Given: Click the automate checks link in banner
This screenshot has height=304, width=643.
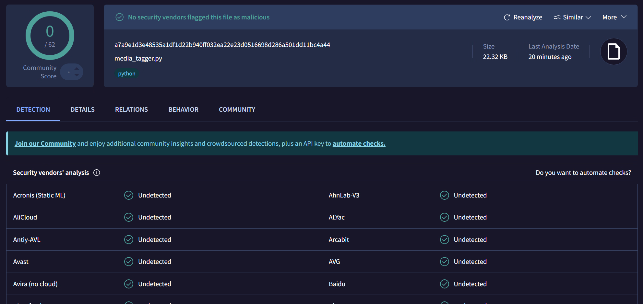Looking at the screenshot, I should coord(359,143).
